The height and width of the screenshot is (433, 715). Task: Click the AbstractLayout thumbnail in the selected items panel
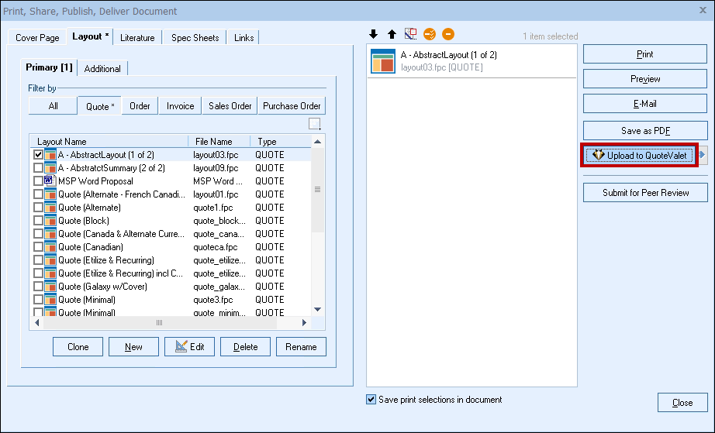(383, 61)
